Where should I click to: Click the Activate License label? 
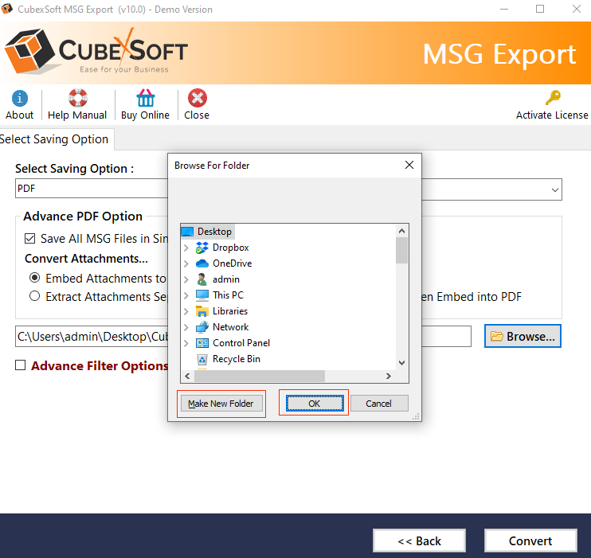tap(552, 115)
